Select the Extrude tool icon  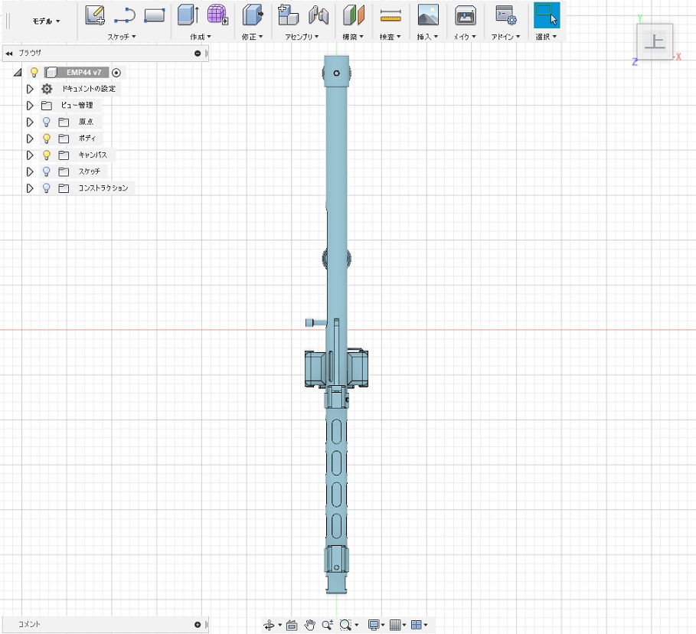coord(188,15)
